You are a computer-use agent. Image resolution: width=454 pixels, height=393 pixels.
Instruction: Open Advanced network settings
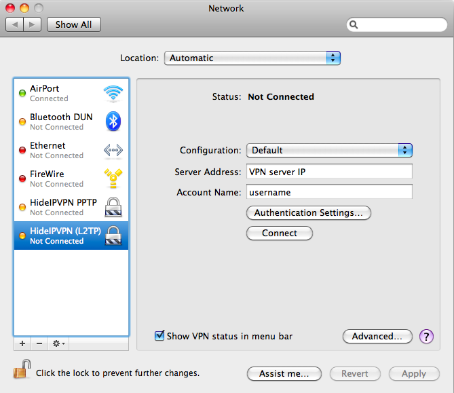[x=377, y=336]
